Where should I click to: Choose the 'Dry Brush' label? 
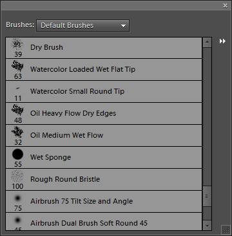[46, 47]
